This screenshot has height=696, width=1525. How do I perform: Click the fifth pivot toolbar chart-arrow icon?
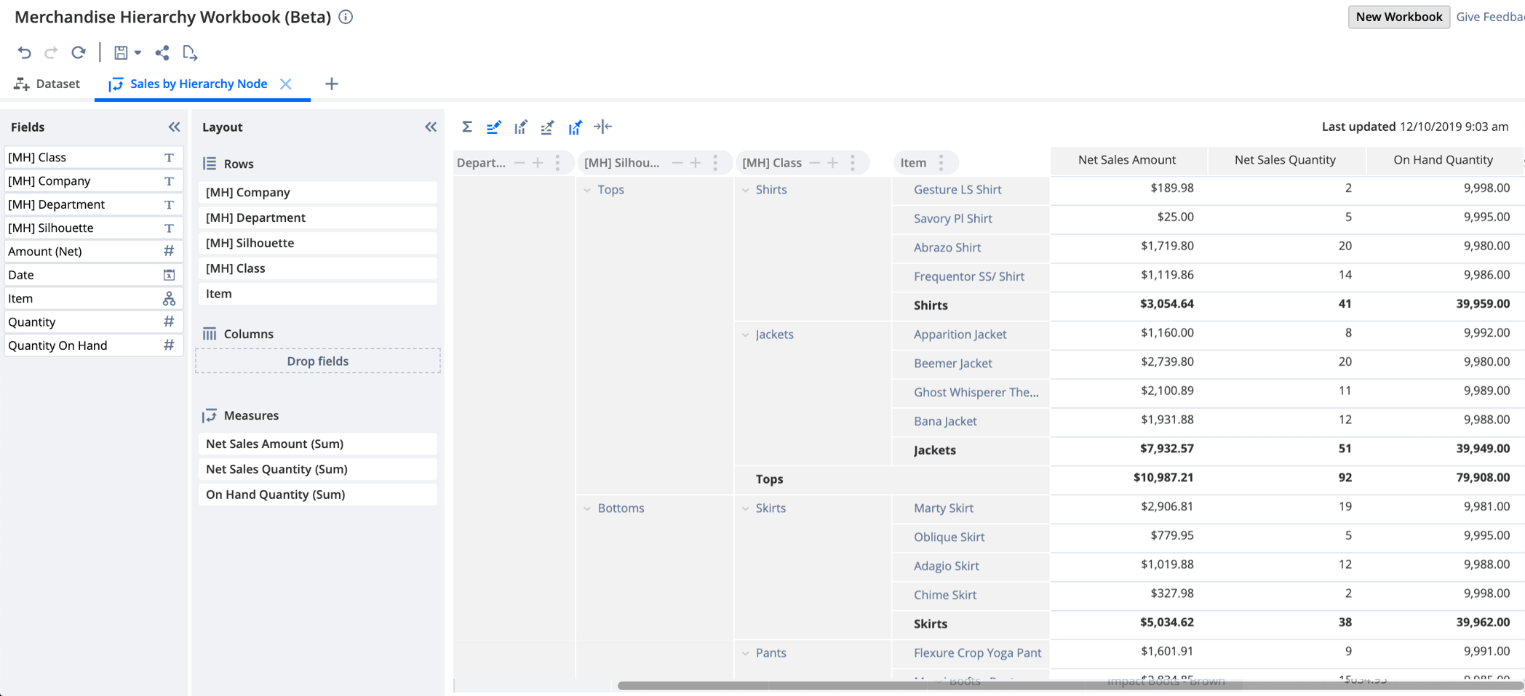pyautogui.click(x=575, y=127)
